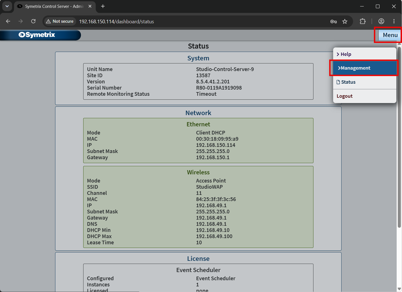Click the SSID label
This screenshot has width=402, height=292.
92,187
